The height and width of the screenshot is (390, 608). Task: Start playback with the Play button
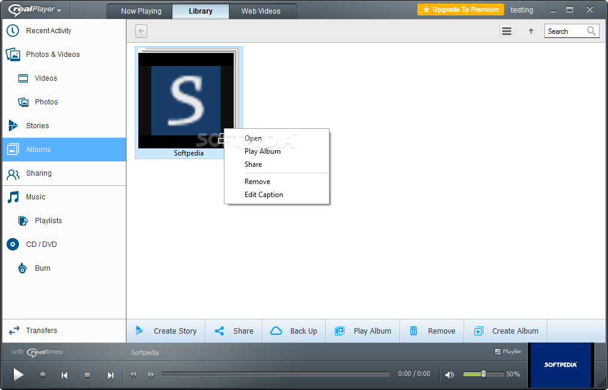(18, 375)
